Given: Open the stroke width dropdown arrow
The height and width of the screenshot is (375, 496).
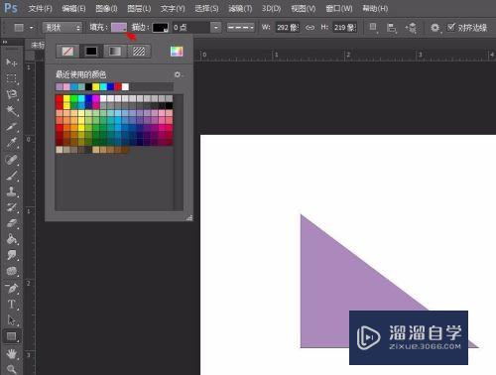Looking at the screenshot, I should [x=216, y=28].
